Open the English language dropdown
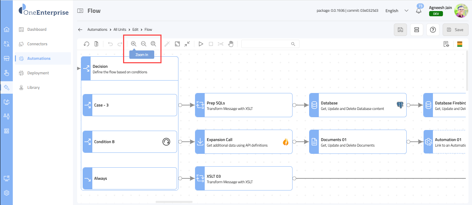Screen dimensions: 472x205 (x=397, y=11)
